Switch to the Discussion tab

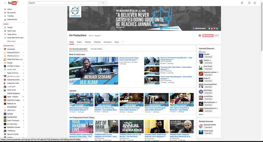pyautogui.click(x=108, y=42)
